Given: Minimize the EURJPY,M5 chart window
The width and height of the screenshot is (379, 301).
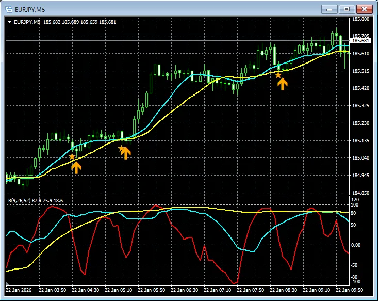Looking at the screenshot, I should [330, 9].
